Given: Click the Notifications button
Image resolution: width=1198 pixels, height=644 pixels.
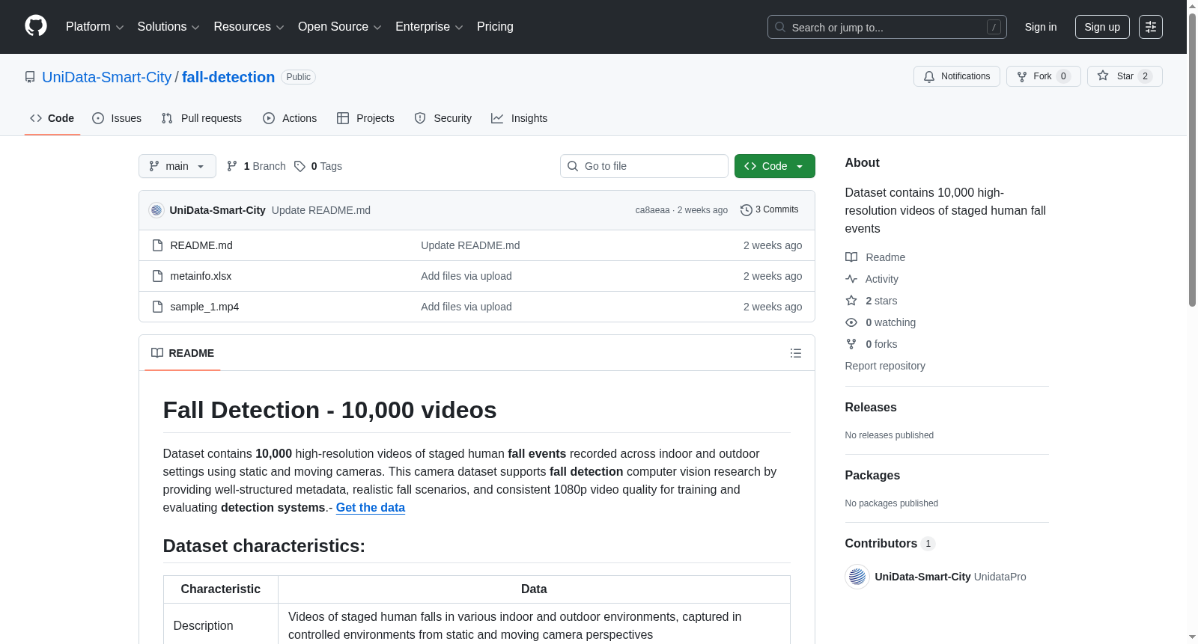Looking at the screenshot, I should click(957, 76).
